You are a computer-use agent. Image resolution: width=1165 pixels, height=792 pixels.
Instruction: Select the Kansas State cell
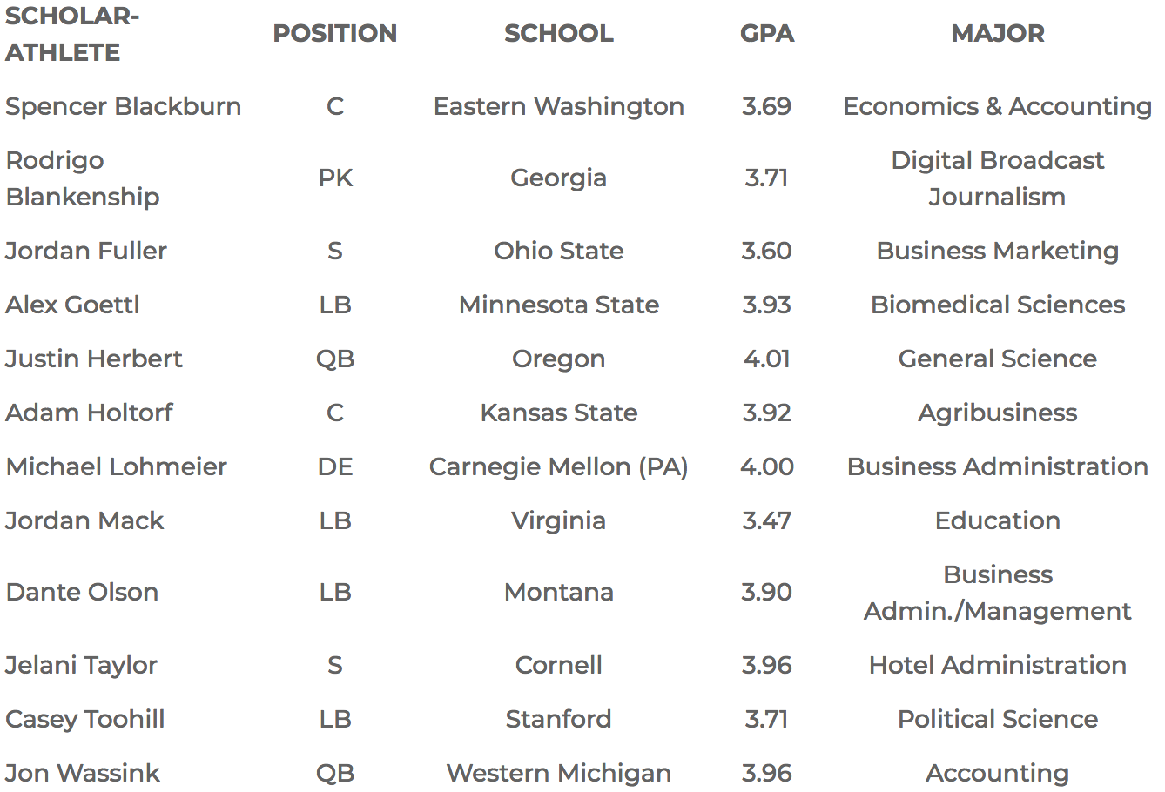click(x=559, y=413)
